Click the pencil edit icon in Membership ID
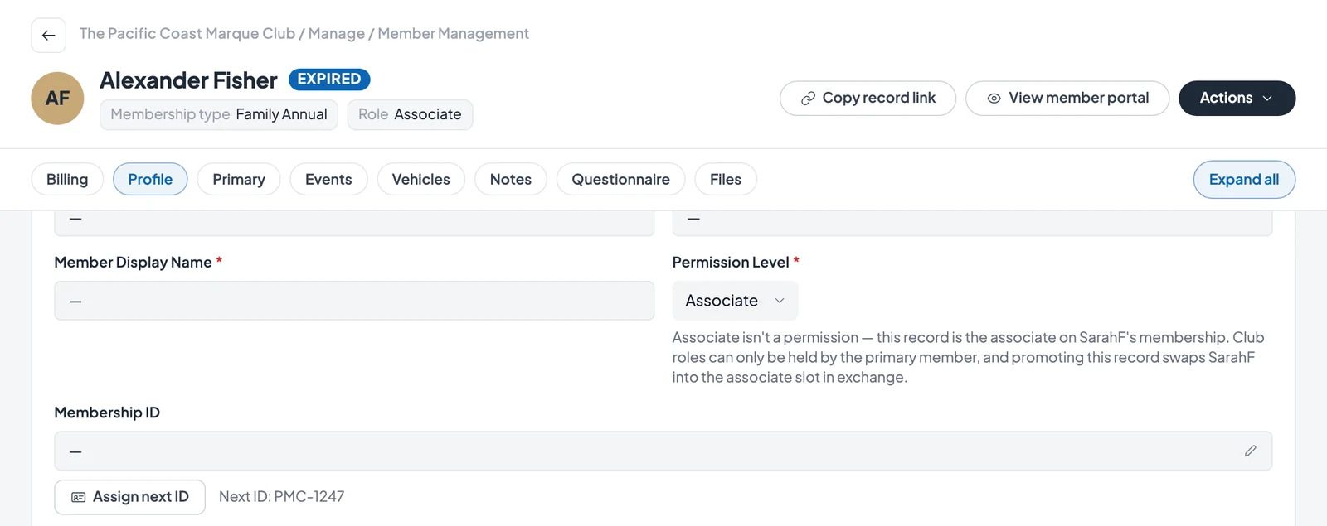This screenshot has height=526, width=1327. [1250, 451]
